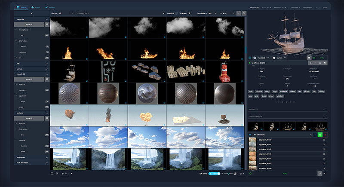Click the red delete icon for fur references
The height and width of the screenshot is (187, 344).
click(325, 135)
